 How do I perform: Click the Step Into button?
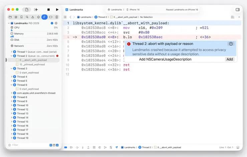[x=82, y=147]
